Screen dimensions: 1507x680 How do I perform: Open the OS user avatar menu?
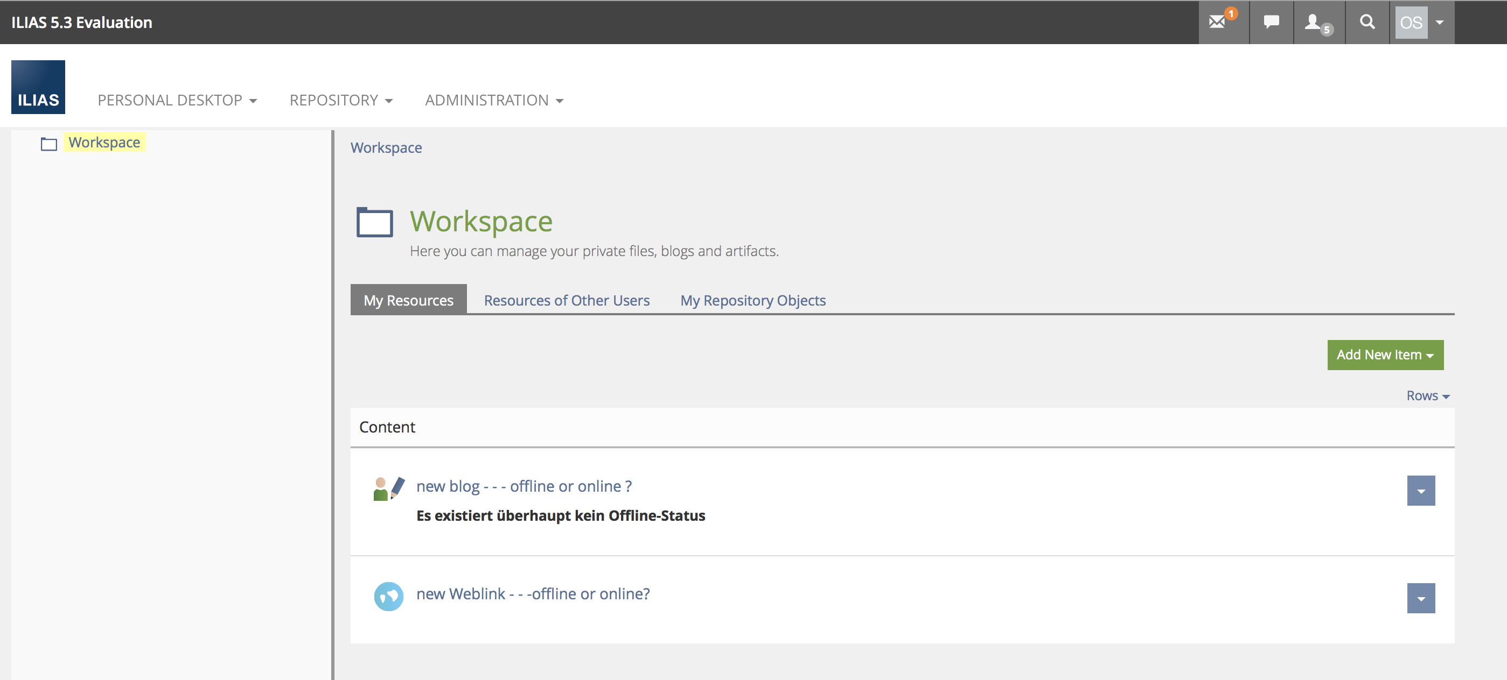[x=1420, y=22]
